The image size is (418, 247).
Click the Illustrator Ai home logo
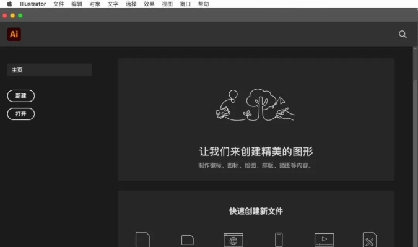point(14,34)
